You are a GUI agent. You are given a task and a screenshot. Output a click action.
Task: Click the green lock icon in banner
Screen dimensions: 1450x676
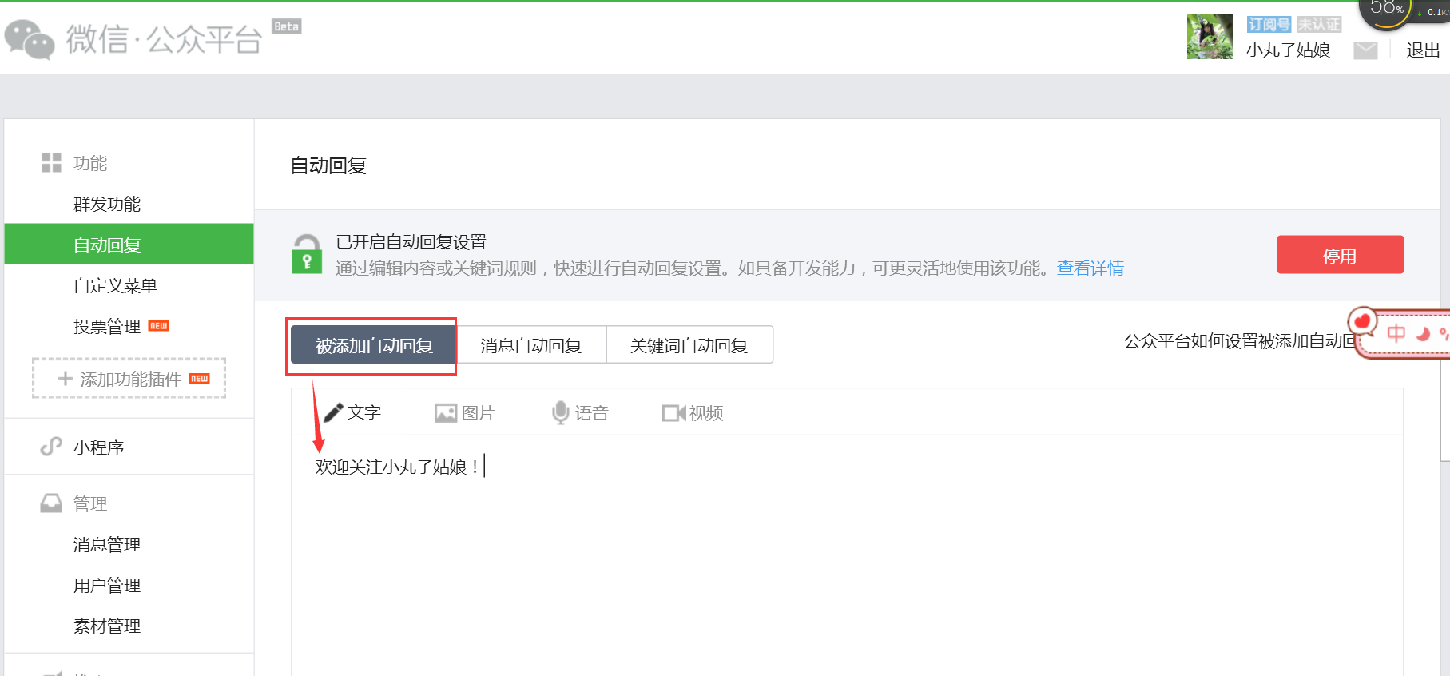[307, 254]
